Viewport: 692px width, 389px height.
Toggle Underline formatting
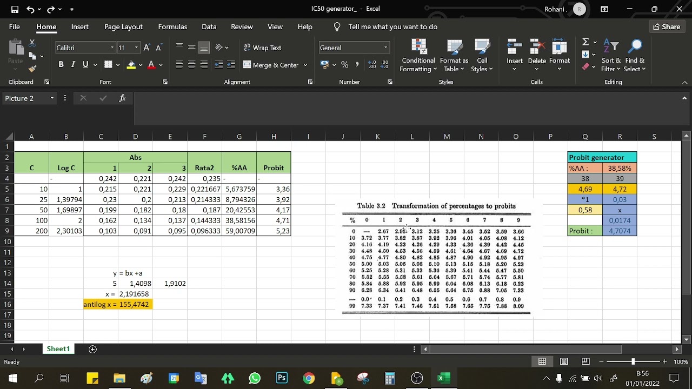coord(85,64)
